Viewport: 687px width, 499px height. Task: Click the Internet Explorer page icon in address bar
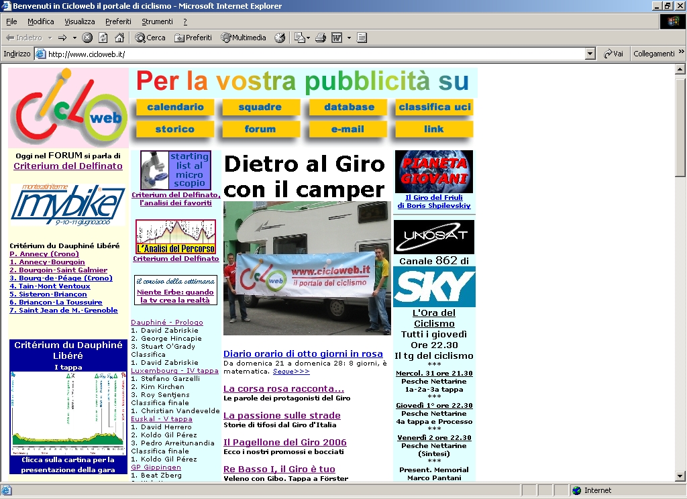tap(40, 54)
